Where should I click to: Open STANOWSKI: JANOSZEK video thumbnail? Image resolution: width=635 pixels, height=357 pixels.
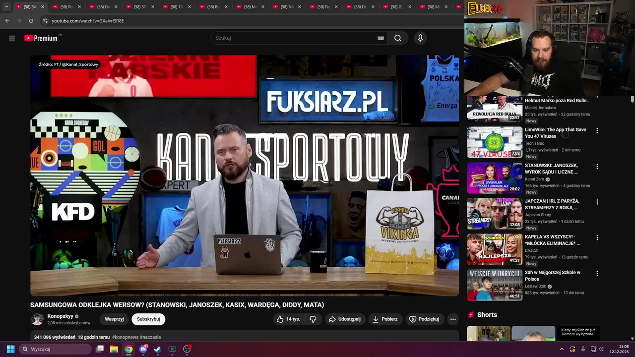click(495, 178)
